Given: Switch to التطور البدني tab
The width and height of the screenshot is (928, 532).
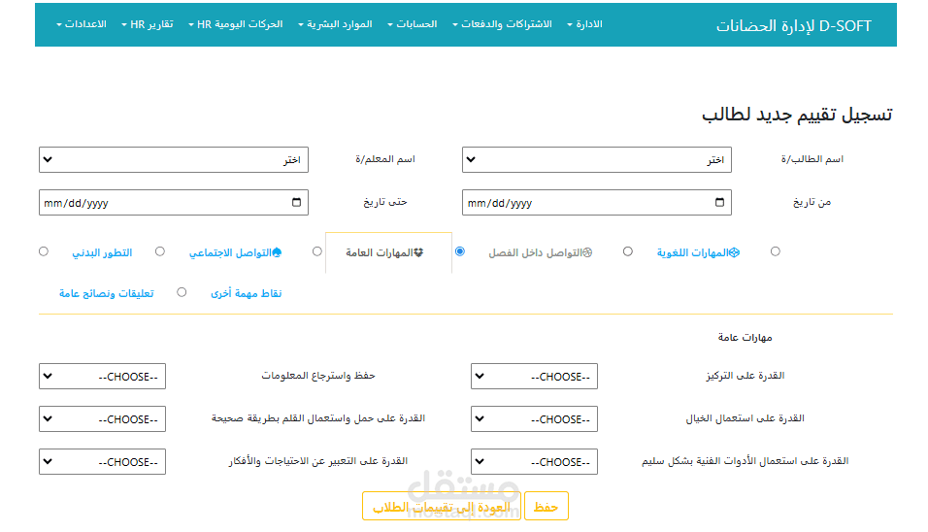Looking at the screenshot, I should (x=102, y=252).
